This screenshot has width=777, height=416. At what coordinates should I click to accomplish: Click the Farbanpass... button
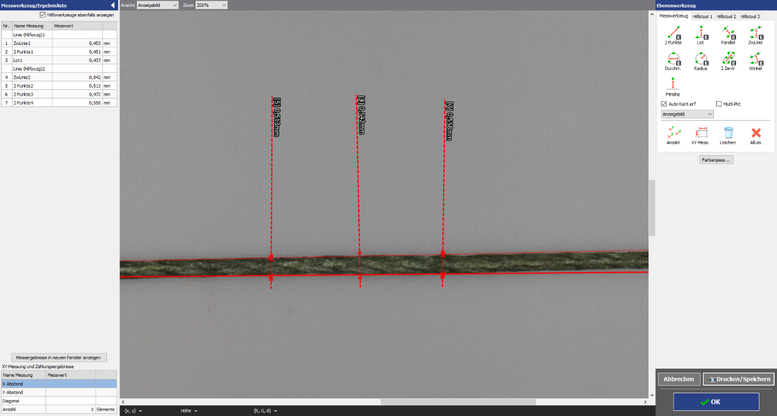[x=716, y=160]
